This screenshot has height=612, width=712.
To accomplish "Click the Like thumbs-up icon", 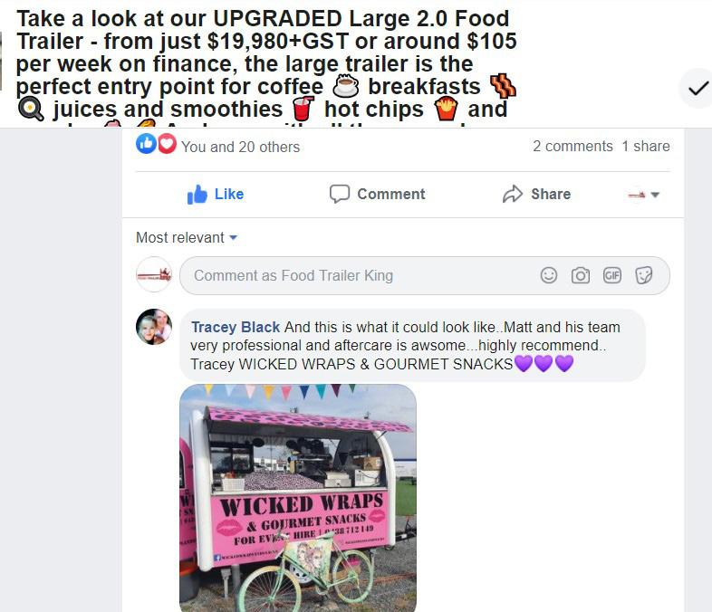I will [197, 194].
